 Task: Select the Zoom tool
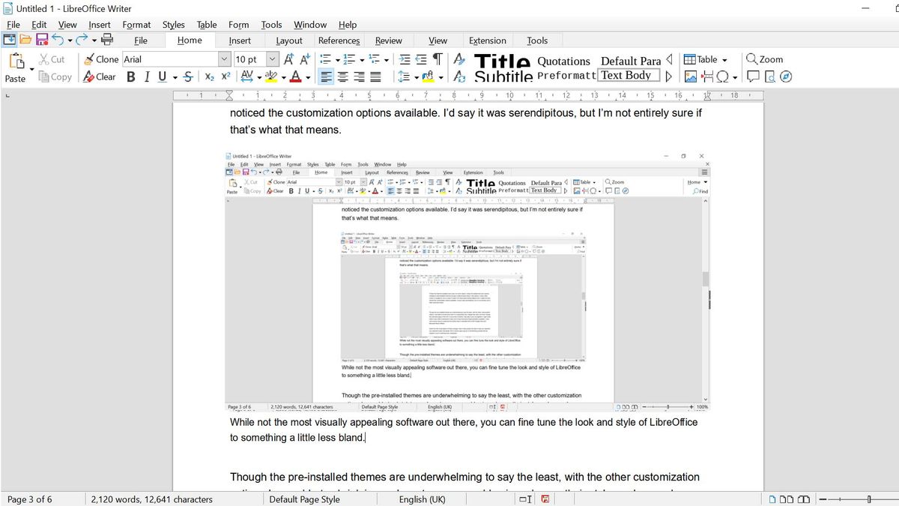[x=766, y=58]
